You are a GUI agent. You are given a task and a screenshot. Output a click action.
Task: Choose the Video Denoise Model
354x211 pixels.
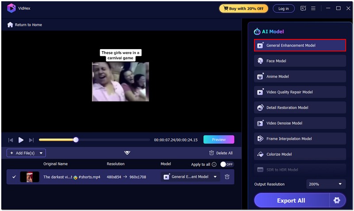click(x=300, y=123)
